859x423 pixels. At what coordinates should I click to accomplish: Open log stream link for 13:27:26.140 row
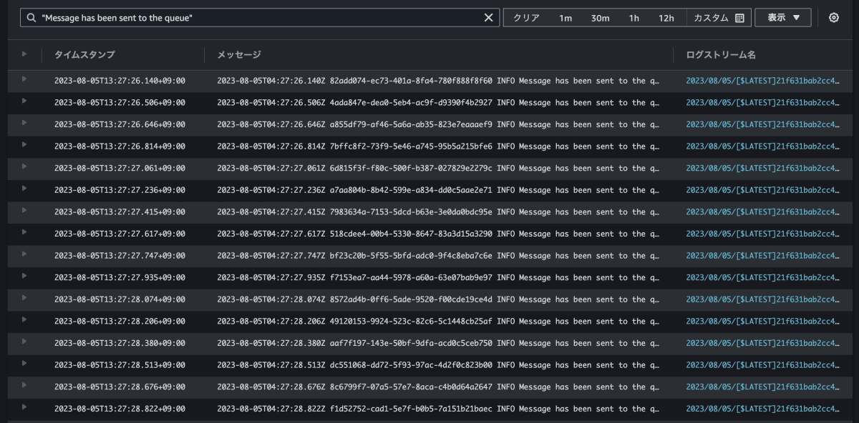tap(763, 81)
